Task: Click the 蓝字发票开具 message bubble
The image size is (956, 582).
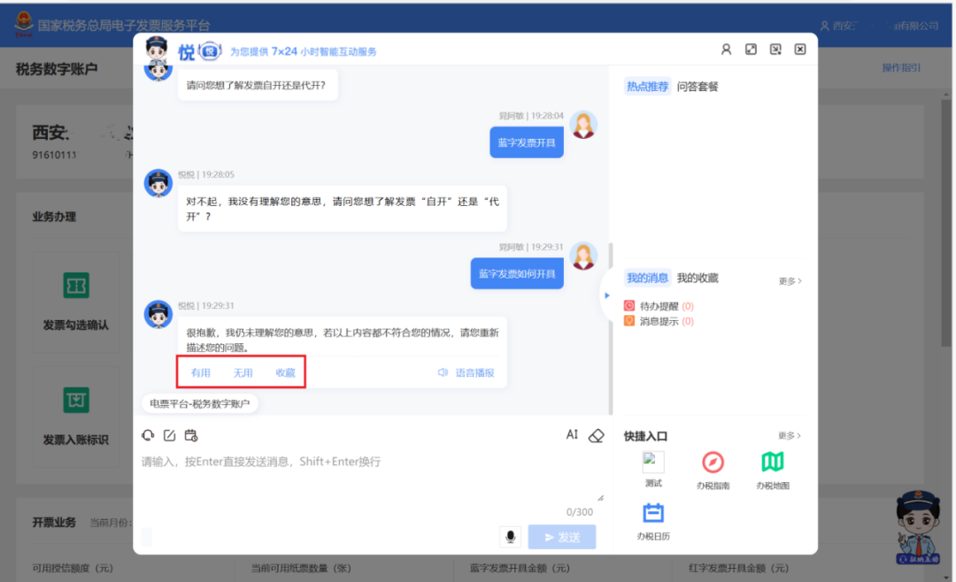Action: (x=527, y=142)
